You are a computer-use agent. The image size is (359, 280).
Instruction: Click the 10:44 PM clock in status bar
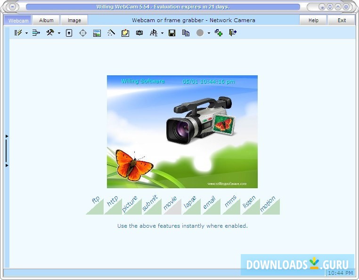coord(340,273)
